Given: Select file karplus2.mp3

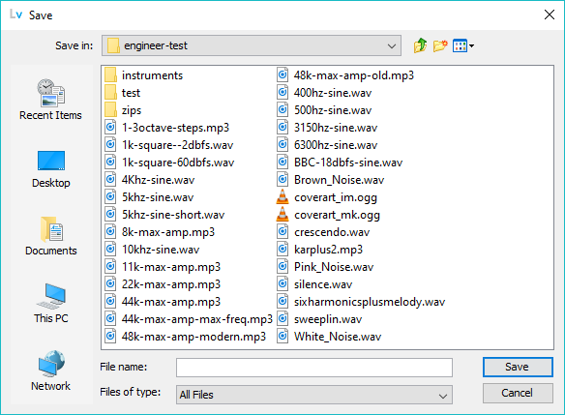Looking at the screenshot, I should [x=319, y=250].
